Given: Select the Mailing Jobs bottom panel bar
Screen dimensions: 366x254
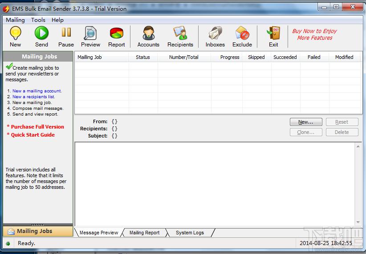Looking at the screenshot, I should [38, 231].
